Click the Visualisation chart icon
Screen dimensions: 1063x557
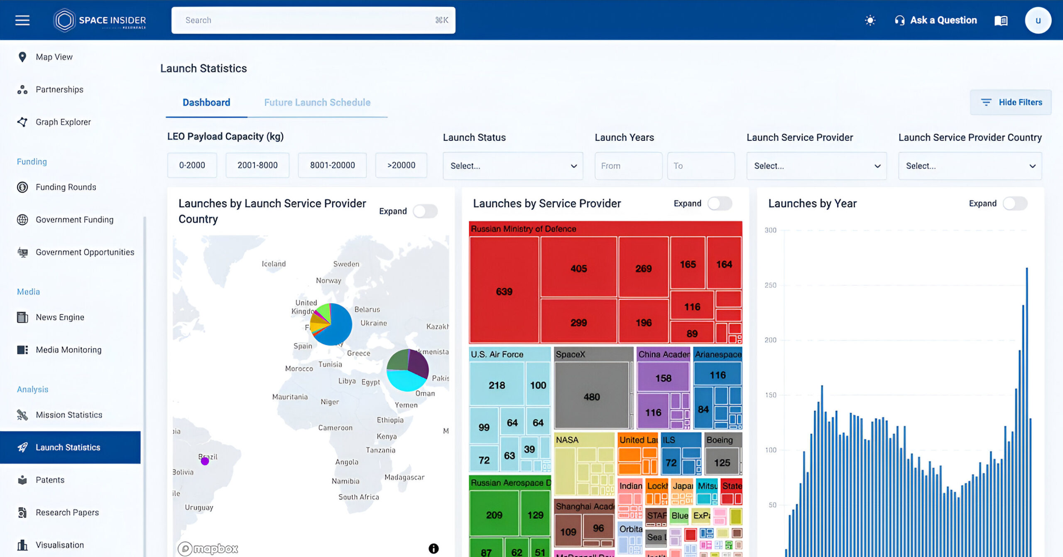[x=22, y=545]
